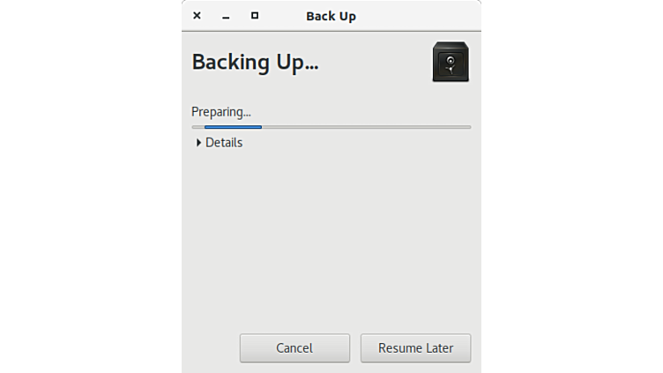This screenshot has width=663, height=373.
Task: Minimize the Back Up dialog
Action: click(x=226, y=16)
